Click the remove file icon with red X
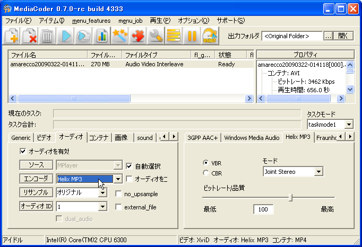This screenshot has width=362, height=247. (30, 36)
